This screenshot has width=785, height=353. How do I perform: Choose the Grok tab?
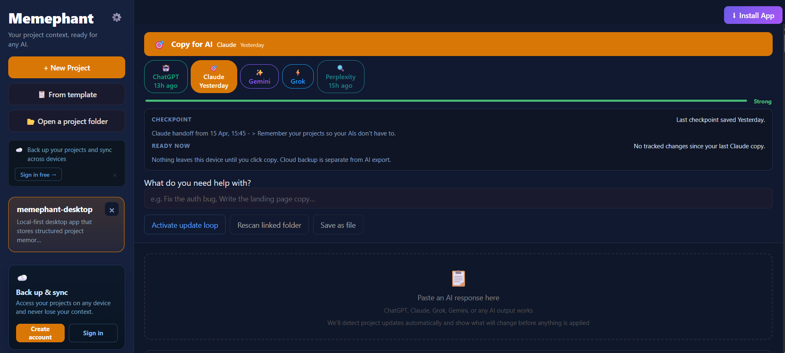[x=298, y=77]
